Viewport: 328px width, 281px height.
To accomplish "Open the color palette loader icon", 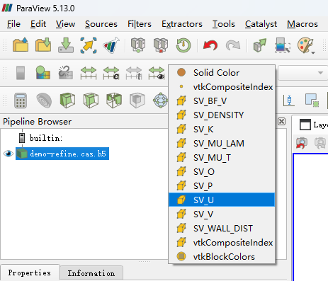I will point(305,45).
